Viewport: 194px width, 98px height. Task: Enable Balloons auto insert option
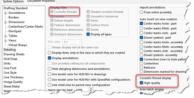(x=141, y=68)
